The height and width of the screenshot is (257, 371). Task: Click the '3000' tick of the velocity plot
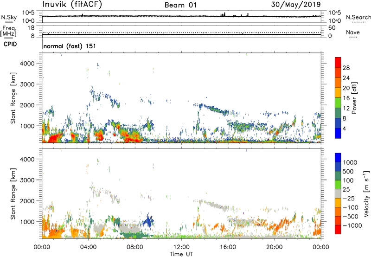pyautogui.click(x=27, y=180)
